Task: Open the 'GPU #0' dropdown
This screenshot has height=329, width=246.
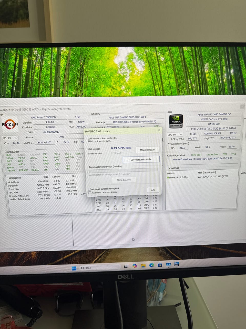Action: [175, 135]
